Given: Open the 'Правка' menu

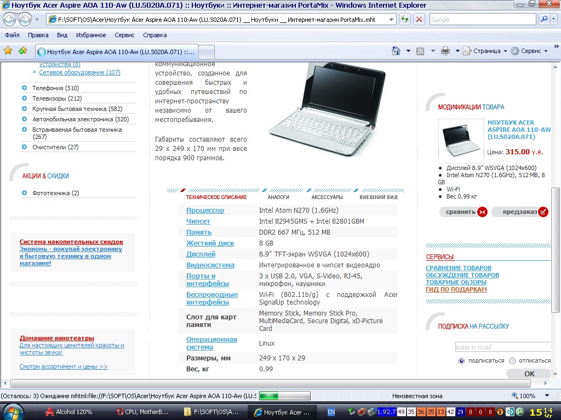Looking at the screenshot, I should pos(38,35).
